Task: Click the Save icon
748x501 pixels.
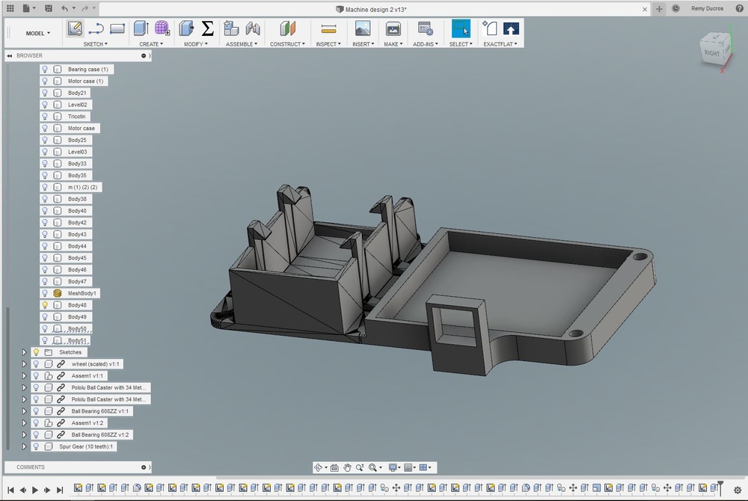Action: [48, 8]
